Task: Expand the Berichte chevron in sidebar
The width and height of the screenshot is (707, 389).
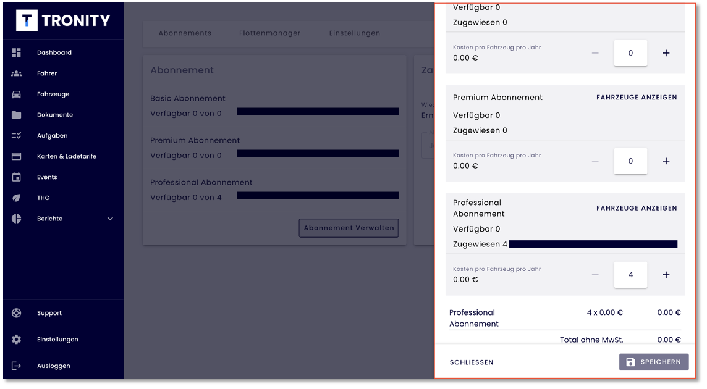Action: [x=111, y=219]
